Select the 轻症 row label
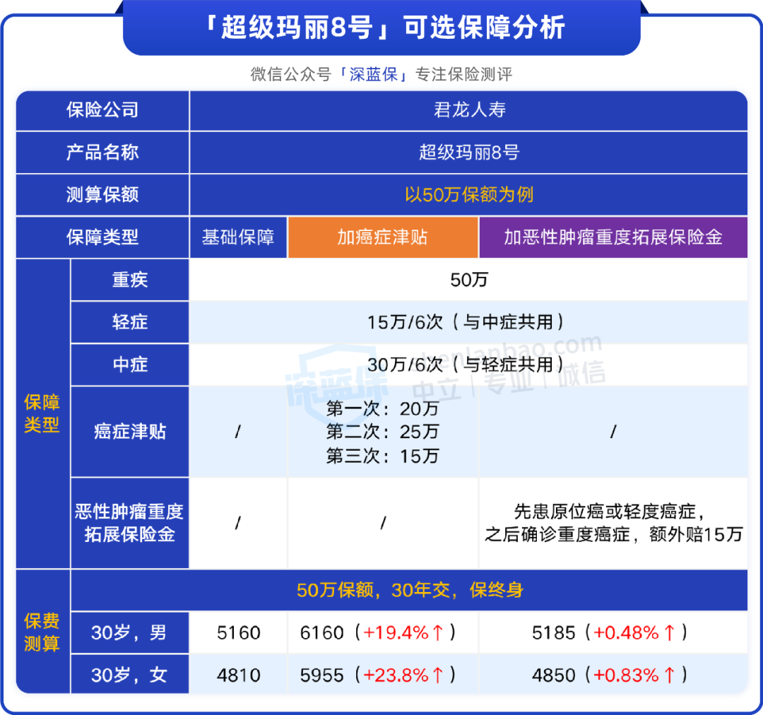Image resolution: width=763 pixels, height=715 pixels. coord(130,322)
